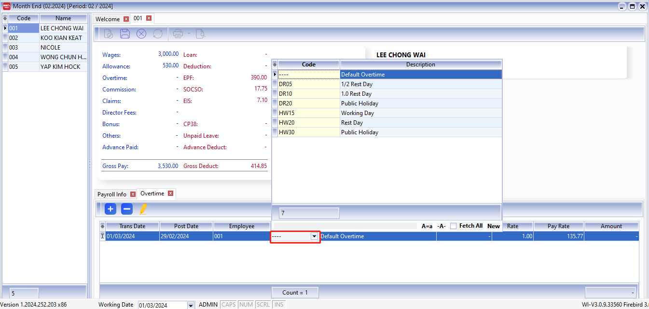The width and height of the screenshot is (649, 309).
Task: Toggle the -A- match option
Action: click(x=441, y=226)
